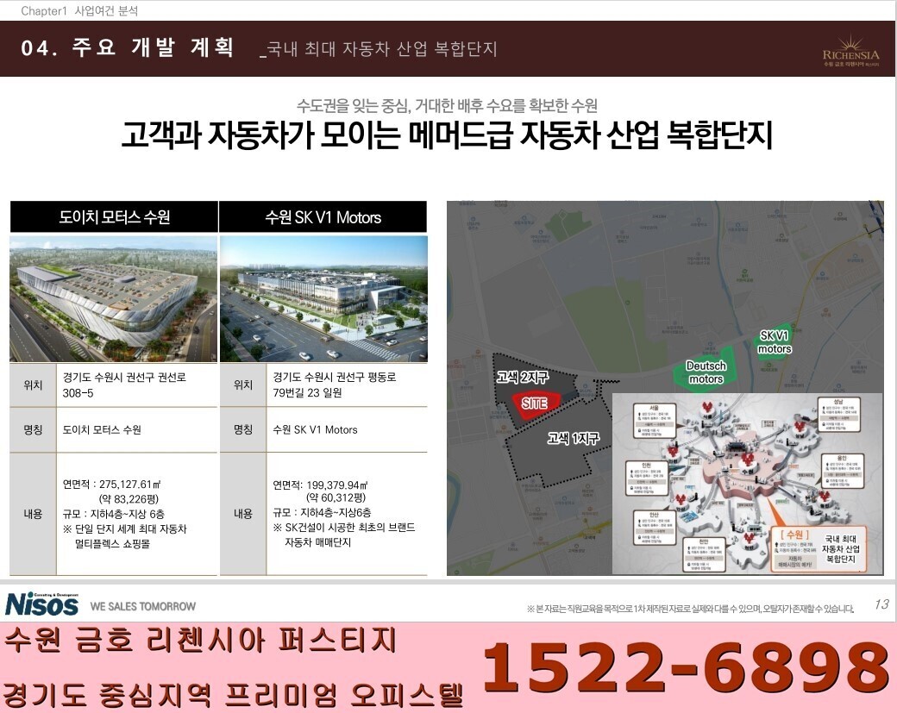The width and height of the screenshot is (897, 713).
Task: Click the '국내 최대 자동차 산업 복합단지' inset label
Action: click(840, 549)
